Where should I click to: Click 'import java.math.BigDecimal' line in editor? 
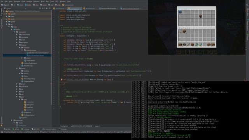(x=72, y=19)
